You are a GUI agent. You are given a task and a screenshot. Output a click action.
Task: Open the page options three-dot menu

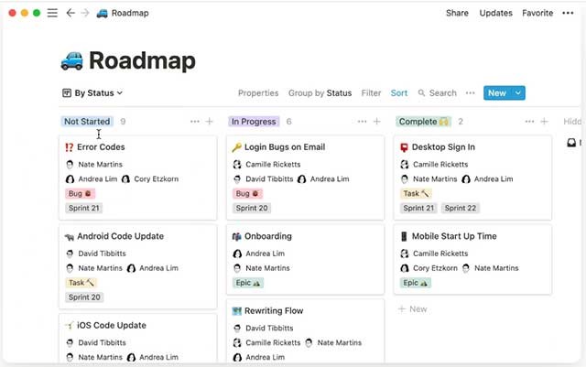pyautogui.click(x=569, y=13)
